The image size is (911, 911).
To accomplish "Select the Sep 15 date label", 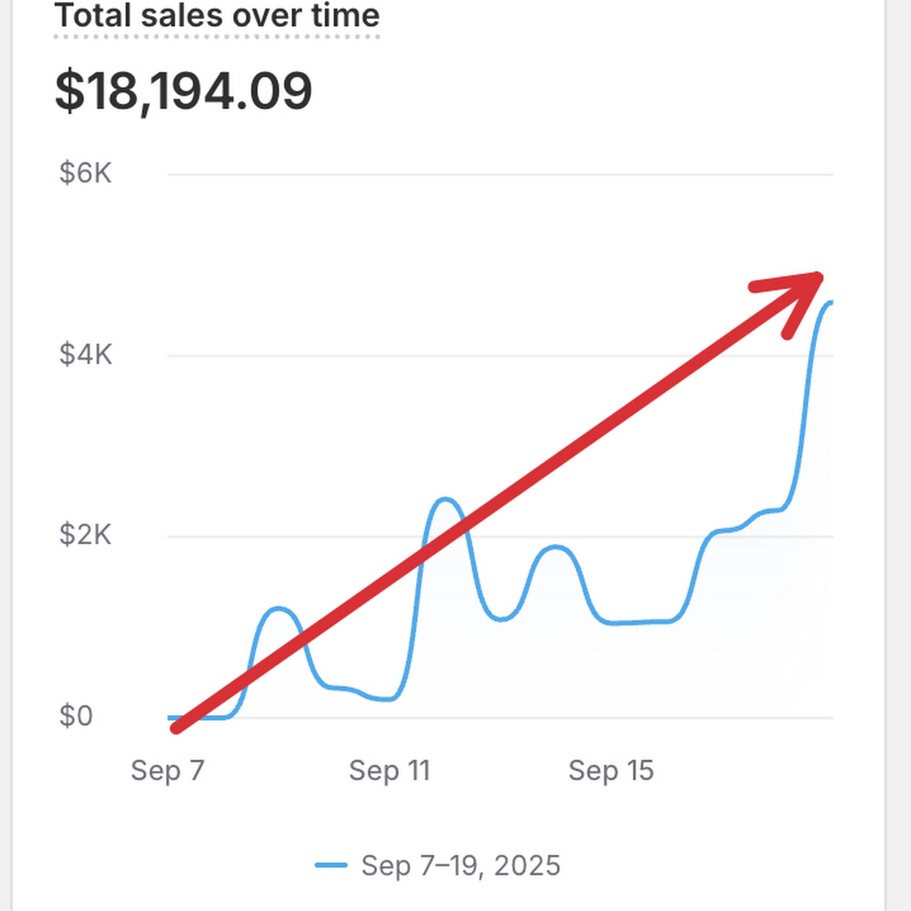I will click(x=611, y=770).
